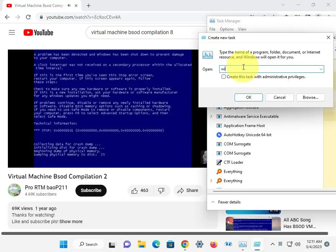Go back in the browser
This screenshot has height=252, width=336.
pos(7,17)
